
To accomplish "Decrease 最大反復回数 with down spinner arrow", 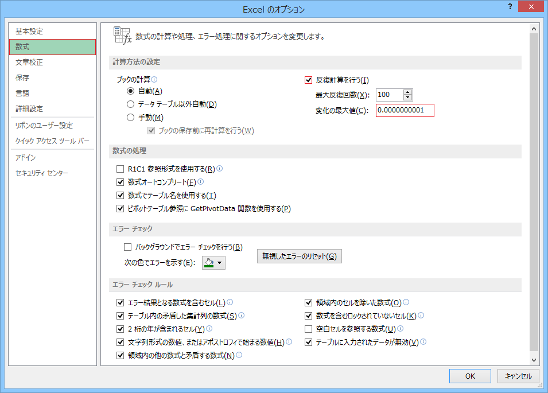I will coord(407,98).
